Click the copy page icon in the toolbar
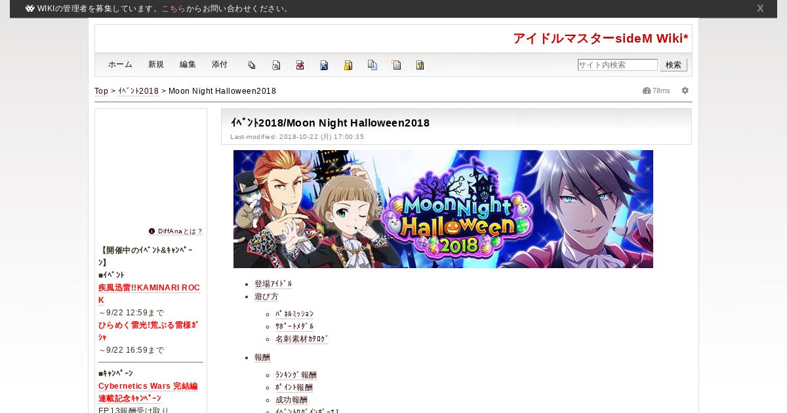 [252, 65]
